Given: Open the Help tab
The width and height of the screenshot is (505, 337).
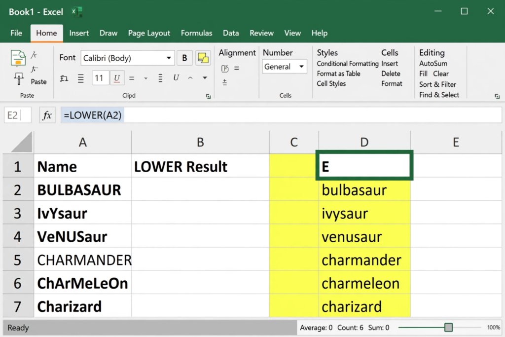Looking at the screenshot, I should click(x=320, y=33).
